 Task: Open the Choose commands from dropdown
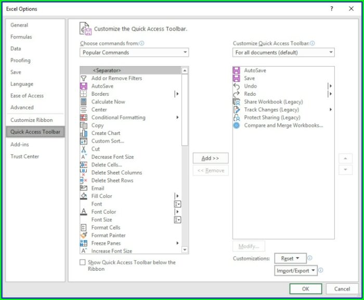click(x=134, y=52)
